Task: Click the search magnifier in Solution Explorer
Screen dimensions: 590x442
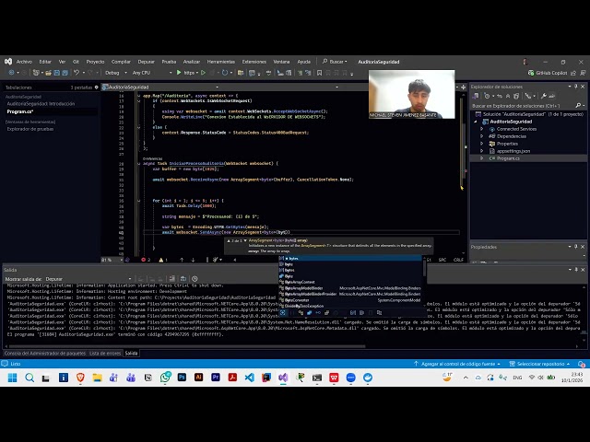Action: [x=578, y=106]
